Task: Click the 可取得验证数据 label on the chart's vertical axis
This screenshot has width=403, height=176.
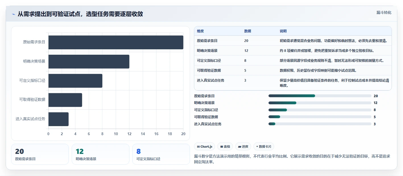Action: click(32, 100)
